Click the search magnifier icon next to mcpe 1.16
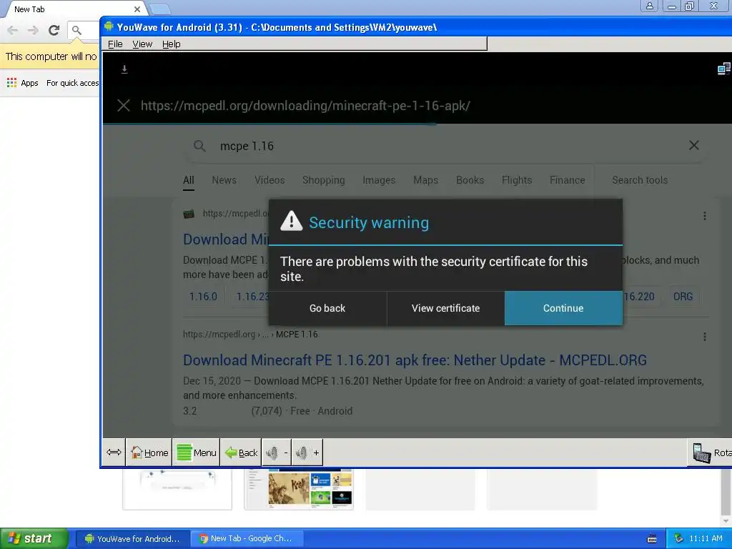Image resolution: width=732 pixels, height=549 pixels. coord(199,146)
